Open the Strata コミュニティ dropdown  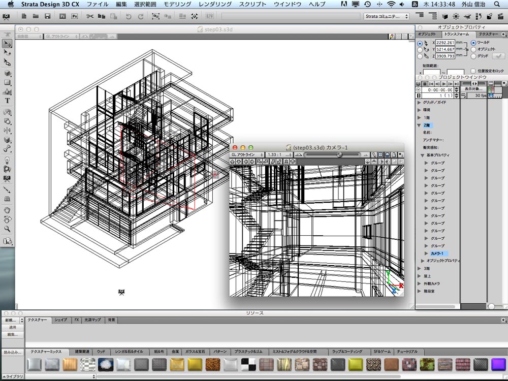coord(386,16)
